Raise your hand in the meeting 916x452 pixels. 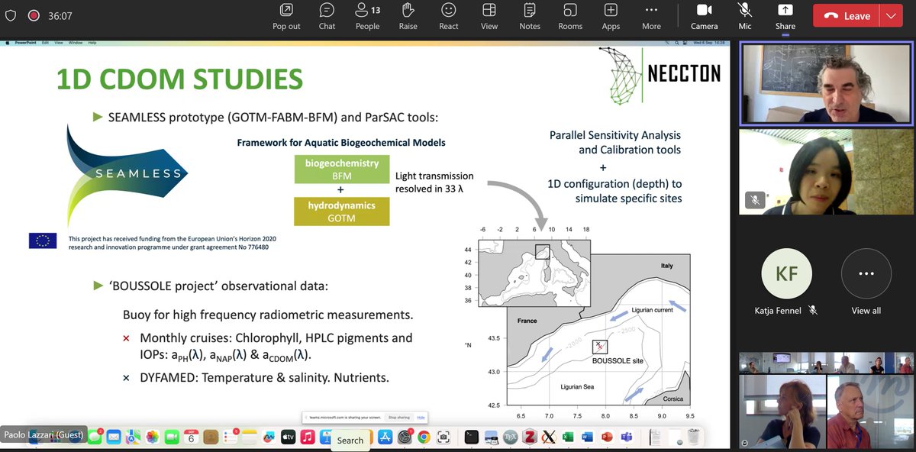tap(408, 16)
